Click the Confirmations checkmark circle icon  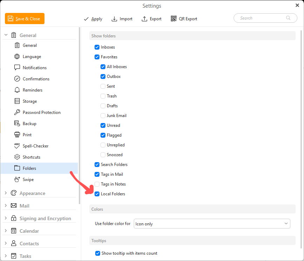click(x=17, y=79)
